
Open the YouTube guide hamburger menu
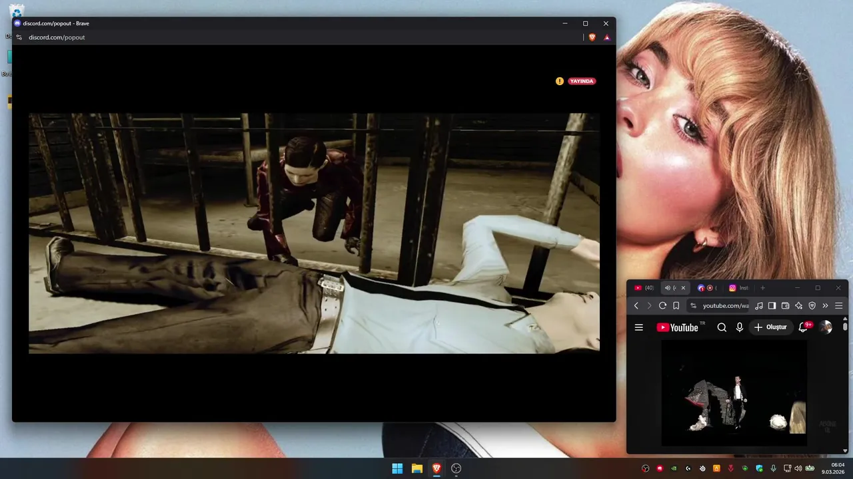coord(638,327)
